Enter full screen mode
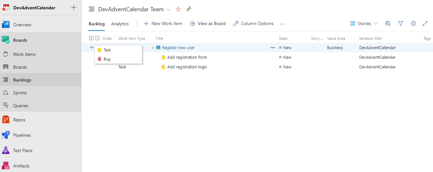 click(425, 23)
